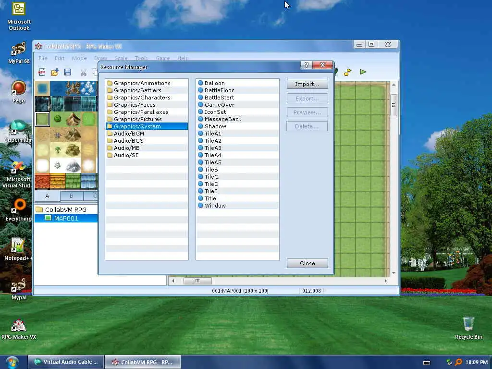Select MAP001 in the map tree
Viewport: 492px width, 369px height.
tap(66, 219)
